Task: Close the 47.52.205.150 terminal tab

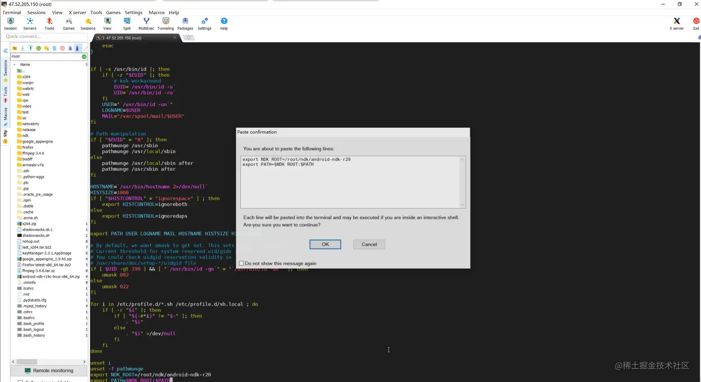Action: coord(175,38)
